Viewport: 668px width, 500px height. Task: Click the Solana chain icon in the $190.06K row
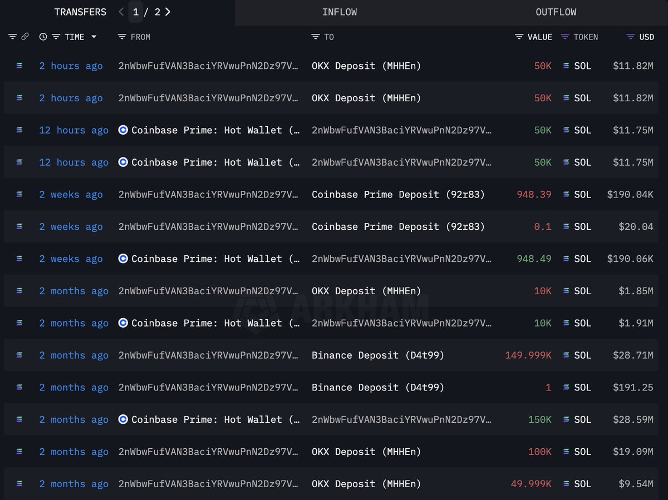pyautogui.click(x=20, y=259)
